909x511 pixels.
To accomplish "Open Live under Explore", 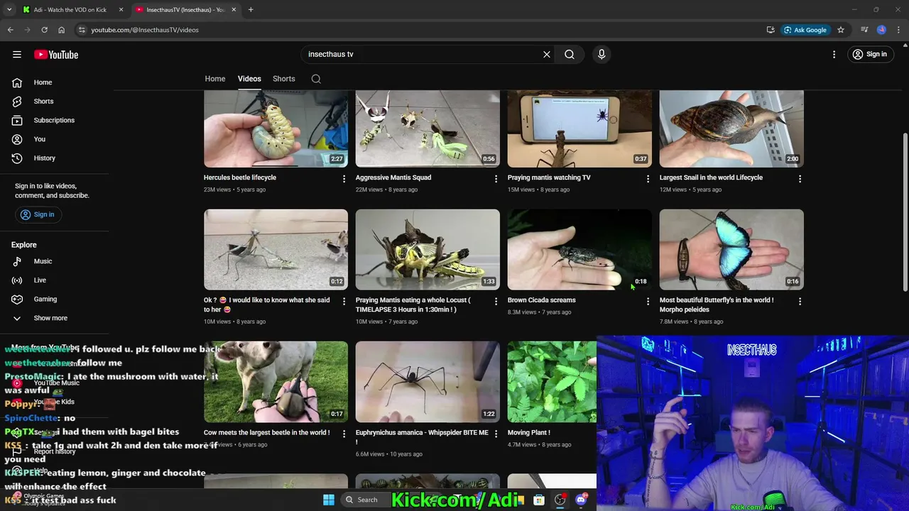I will coord(40,280).
